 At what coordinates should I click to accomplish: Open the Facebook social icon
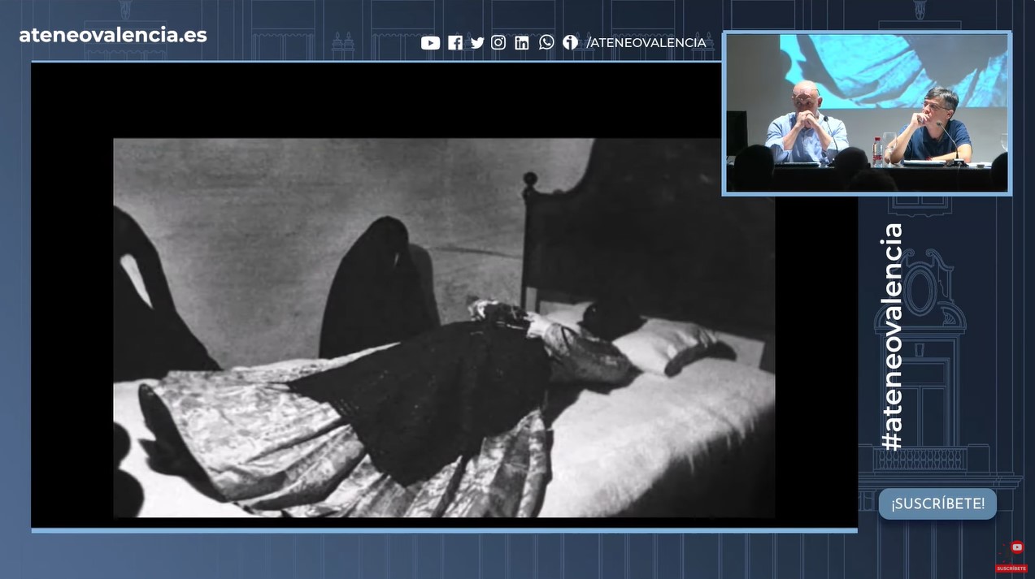point(455,43)
